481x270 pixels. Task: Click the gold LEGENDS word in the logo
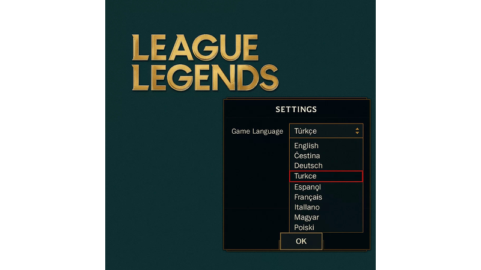[x=205, y=77]
